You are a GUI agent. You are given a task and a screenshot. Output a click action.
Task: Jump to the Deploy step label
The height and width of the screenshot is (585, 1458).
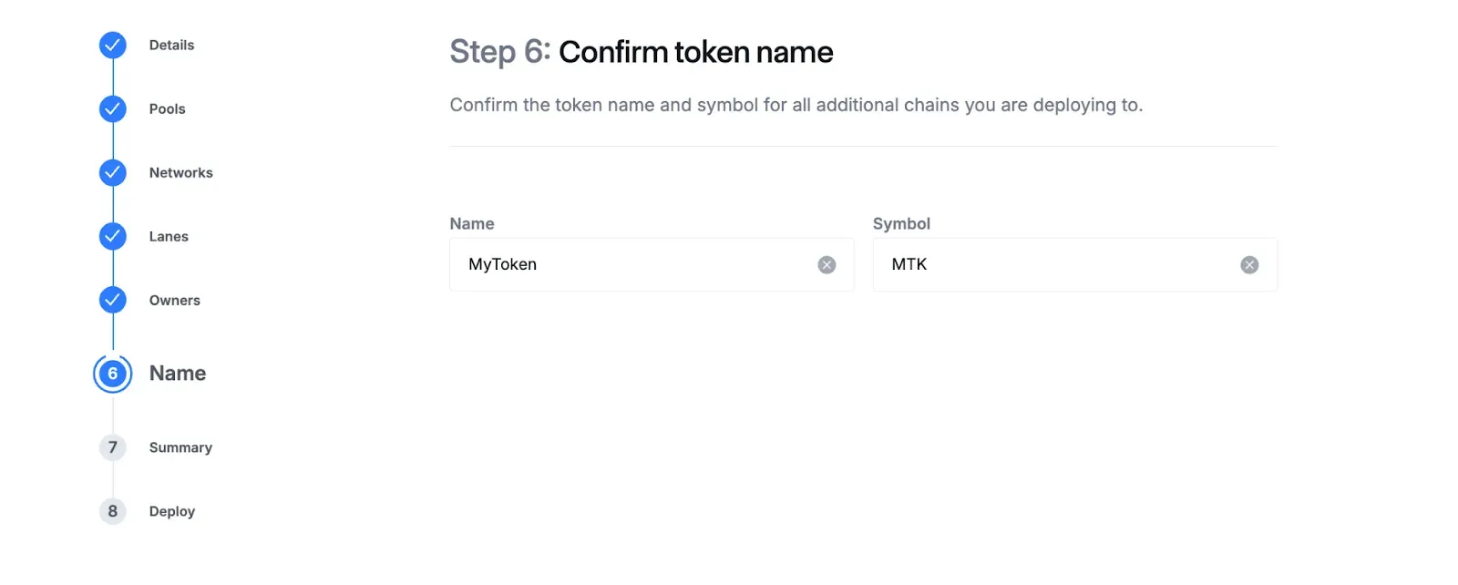click(171, 511)
